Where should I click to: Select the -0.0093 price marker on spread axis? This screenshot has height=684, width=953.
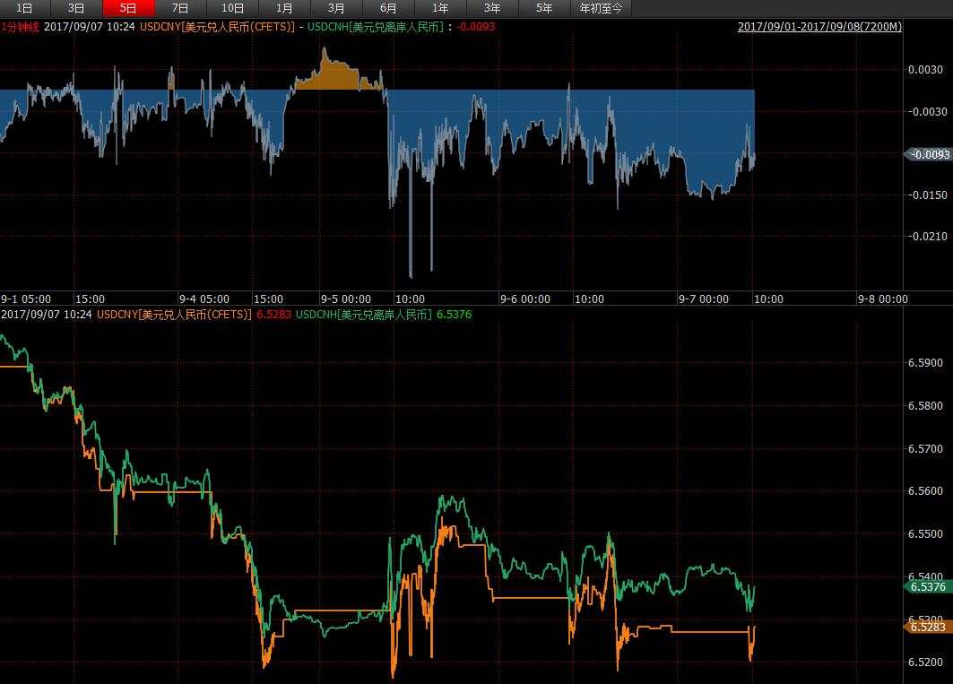(928, 154)
